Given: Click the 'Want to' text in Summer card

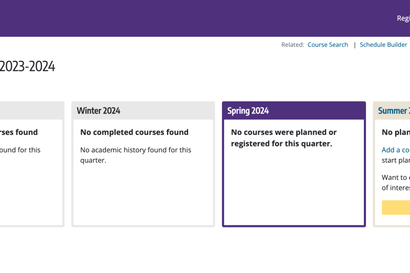Looking at the screenshot, I should tap(396, 177).
